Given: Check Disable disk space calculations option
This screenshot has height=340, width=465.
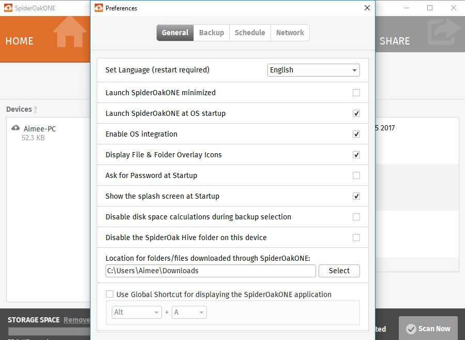Looking at the screenshot, I should point(356,217).
